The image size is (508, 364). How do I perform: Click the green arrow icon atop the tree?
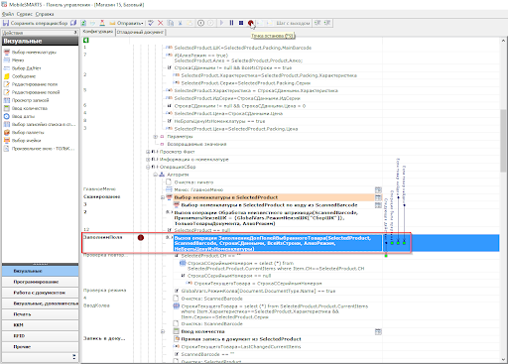[x=86, y=40]
